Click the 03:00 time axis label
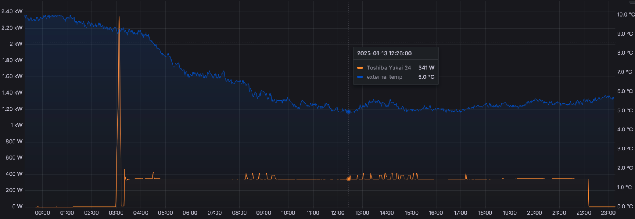635x219 pixels. click(x=116, y=213)
